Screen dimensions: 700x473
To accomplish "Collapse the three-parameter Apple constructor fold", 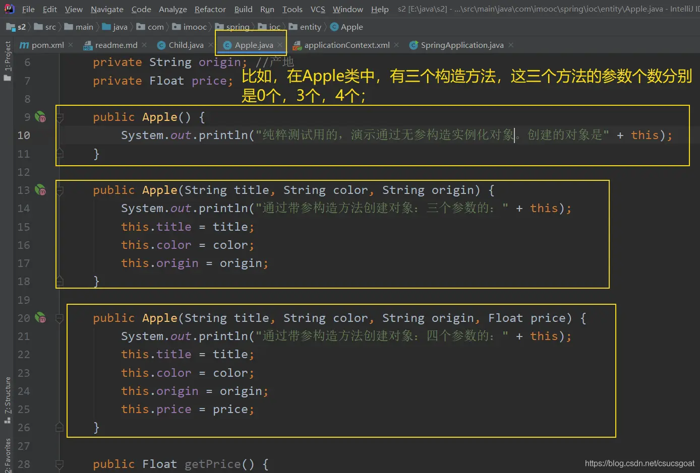I will tap(60, 190).
